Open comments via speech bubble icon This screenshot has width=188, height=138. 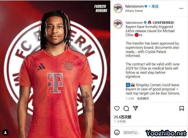126,108
